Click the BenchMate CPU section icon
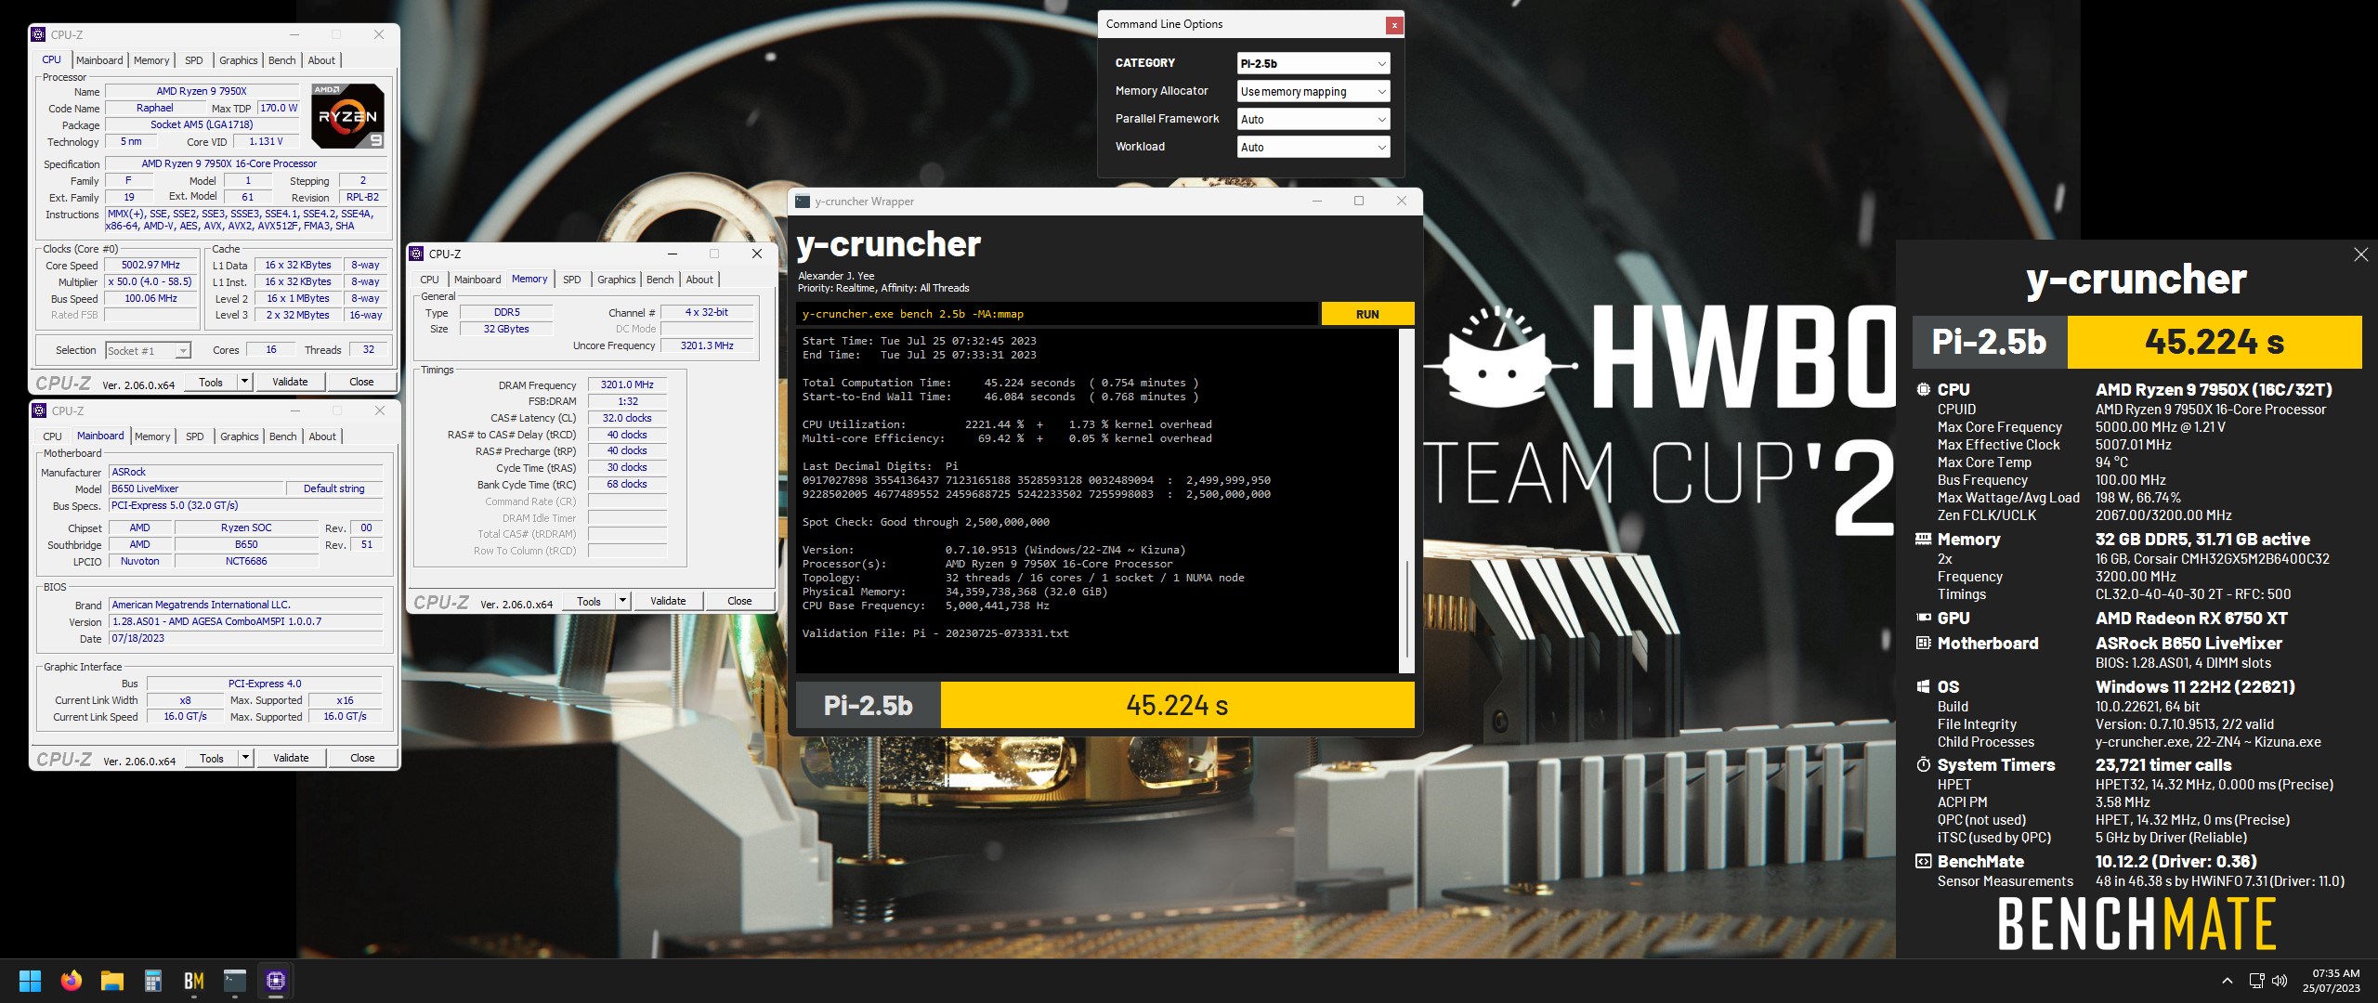The height and width of the screenshot is (1003, 2378). click(1923, 389)
